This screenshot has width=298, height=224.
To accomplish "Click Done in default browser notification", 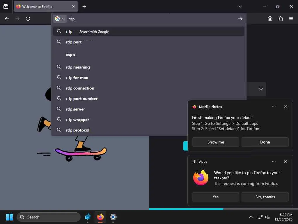I will point(265,142).
